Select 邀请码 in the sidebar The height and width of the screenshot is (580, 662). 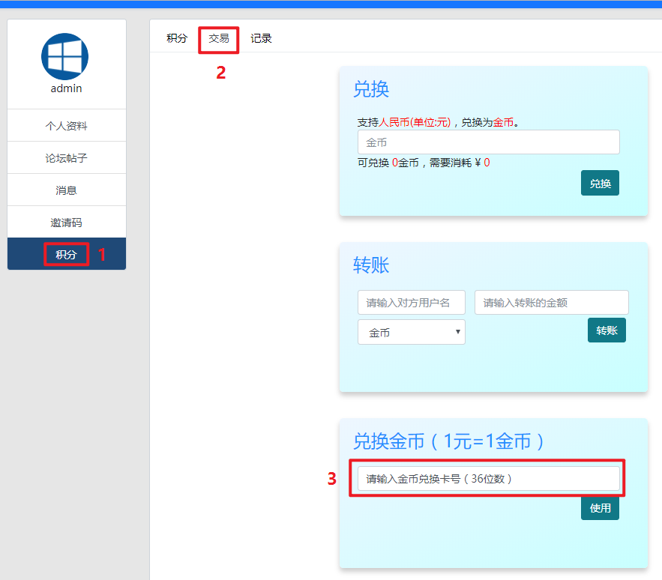67,223
